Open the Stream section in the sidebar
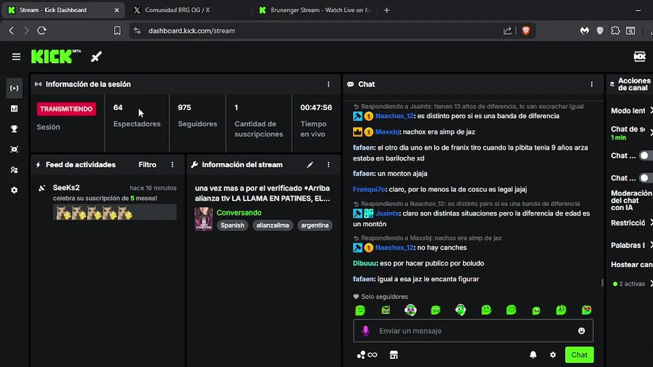Image resolution: width=653 pixels, height=367 pixels. tap(14, 88)
